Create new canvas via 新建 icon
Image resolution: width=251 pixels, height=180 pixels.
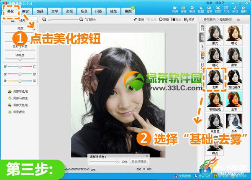pos(192,10)
